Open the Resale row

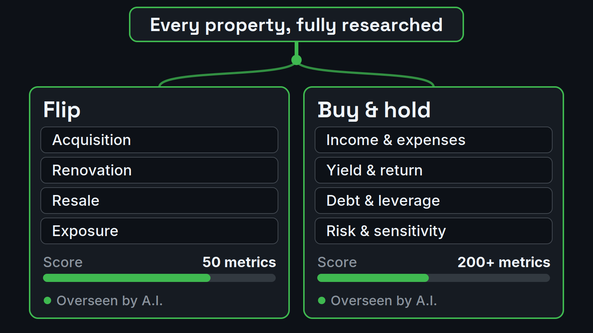[x=159, y=201]
